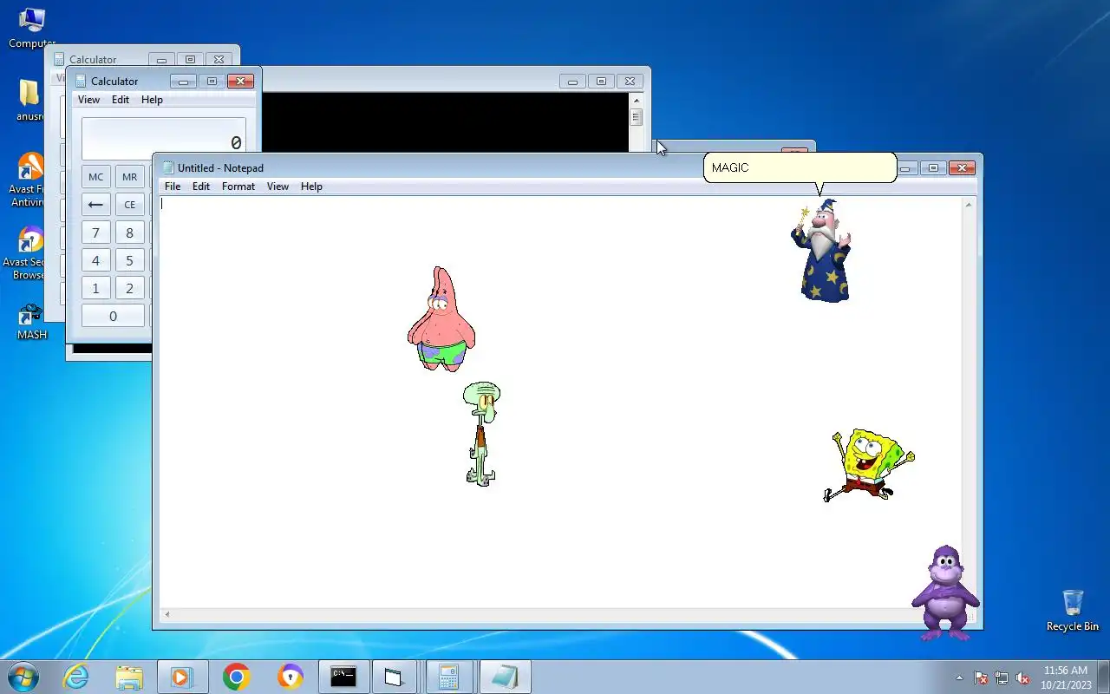This screenshot has height=694, width=1110.
Task: Click the command window scrollbar up arrow
Action: click(636, 100)
